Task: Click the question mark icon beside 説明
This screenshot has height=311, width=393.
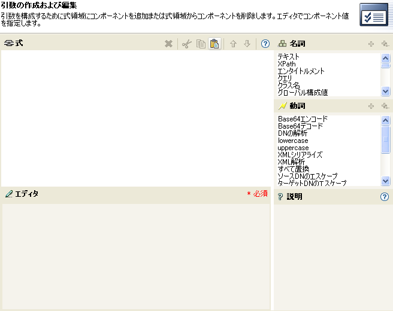Action: [280, 197]
